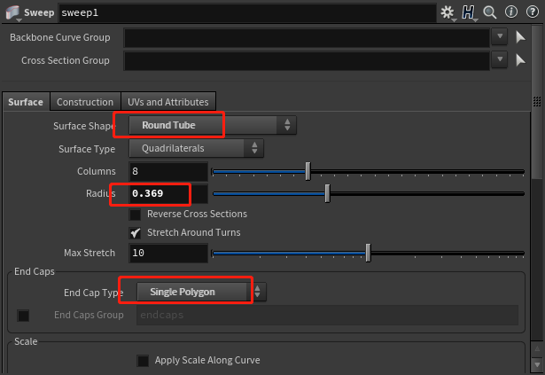Screen dimensions: 545x375
Task: Open End Cap Type Single Polygon menu
Action: coord(201,292)
